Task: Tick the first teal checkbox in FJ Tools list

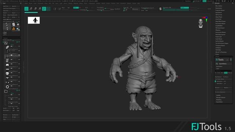Action: point(216,81)
